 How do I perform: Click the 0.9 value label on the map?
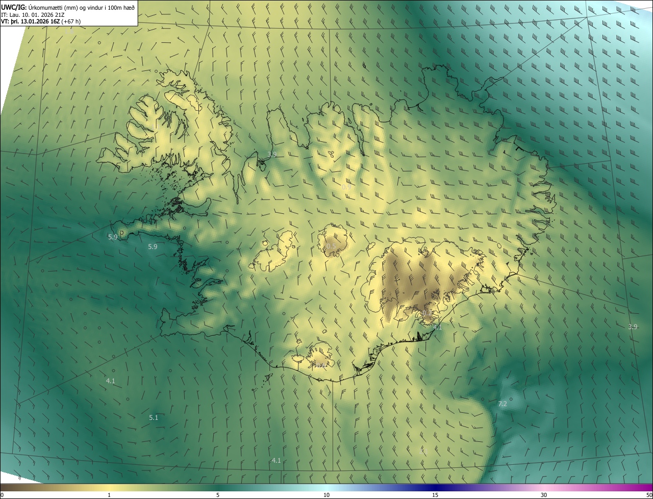346,187
